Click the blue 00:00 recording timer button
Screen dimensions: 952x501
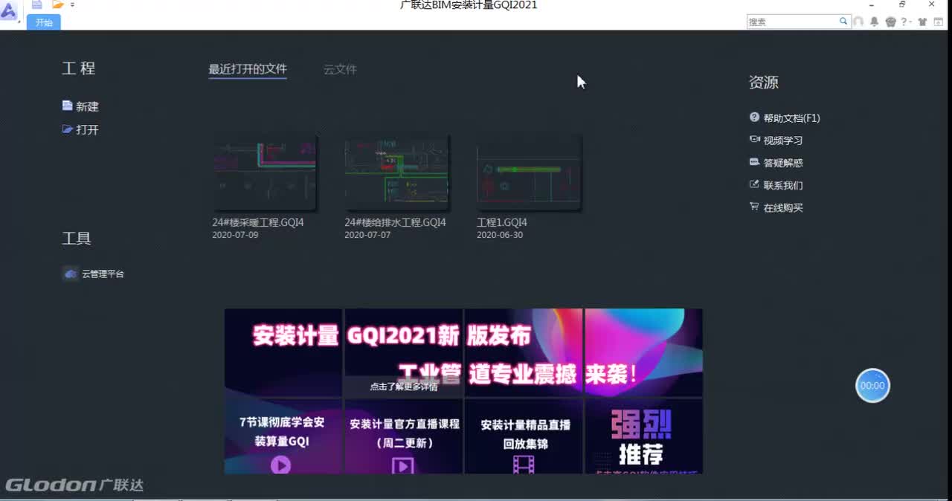872,386
